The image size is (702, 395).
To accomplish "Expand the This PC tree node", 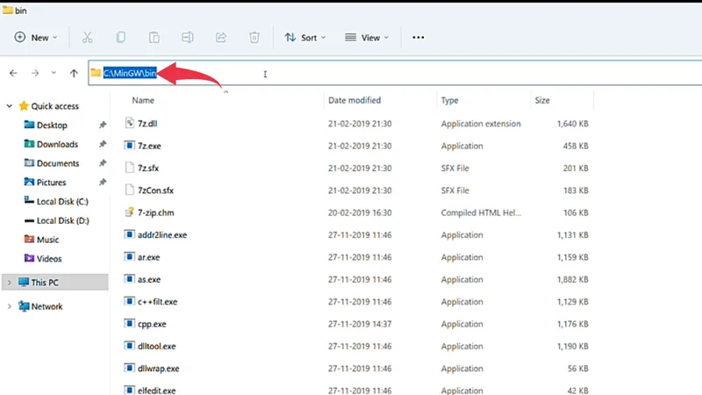I will (10, 283).
